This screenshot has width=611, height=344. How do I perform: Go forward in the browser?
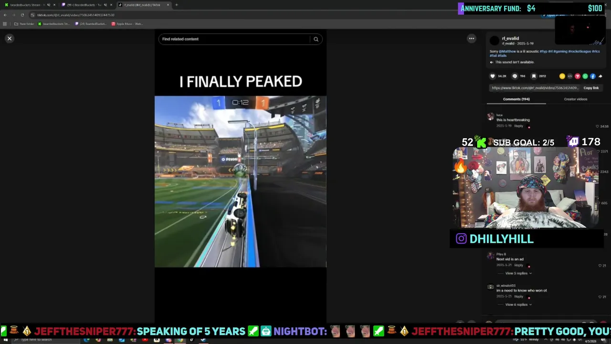coord(13,15)
